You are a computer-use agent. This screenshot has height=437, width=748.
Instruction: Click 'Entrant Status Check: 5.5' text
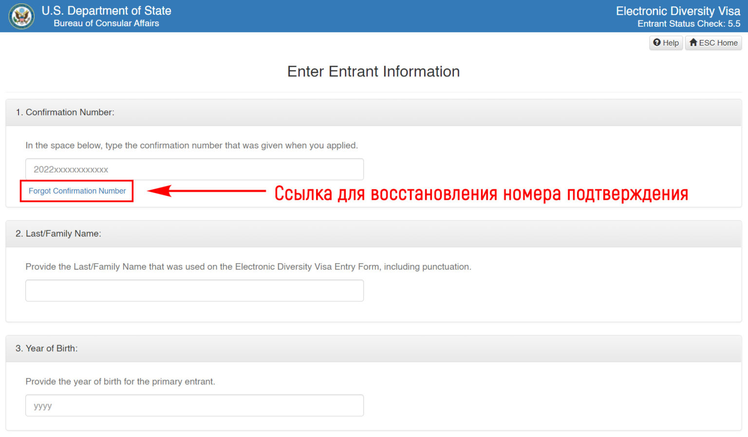point(689,24)
